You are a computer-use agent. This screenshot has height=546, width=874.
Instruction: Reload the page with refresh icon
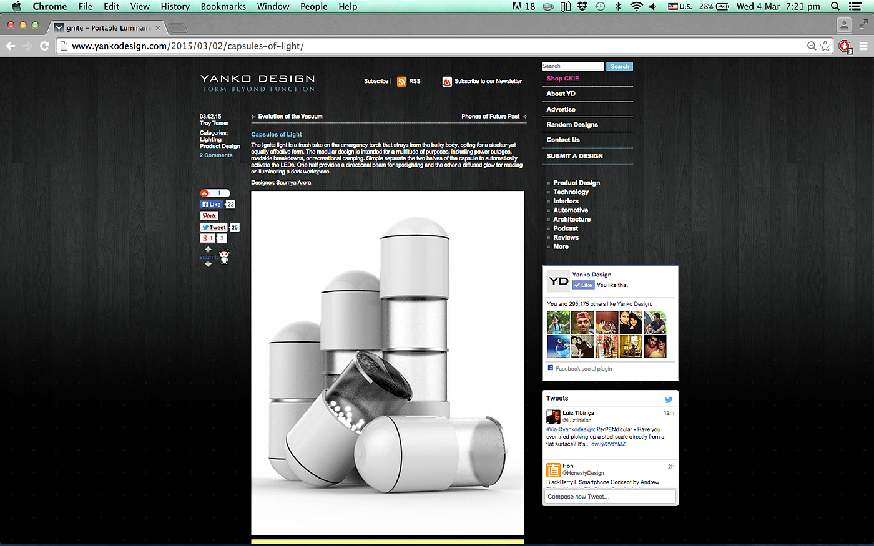tap(44, 46)
